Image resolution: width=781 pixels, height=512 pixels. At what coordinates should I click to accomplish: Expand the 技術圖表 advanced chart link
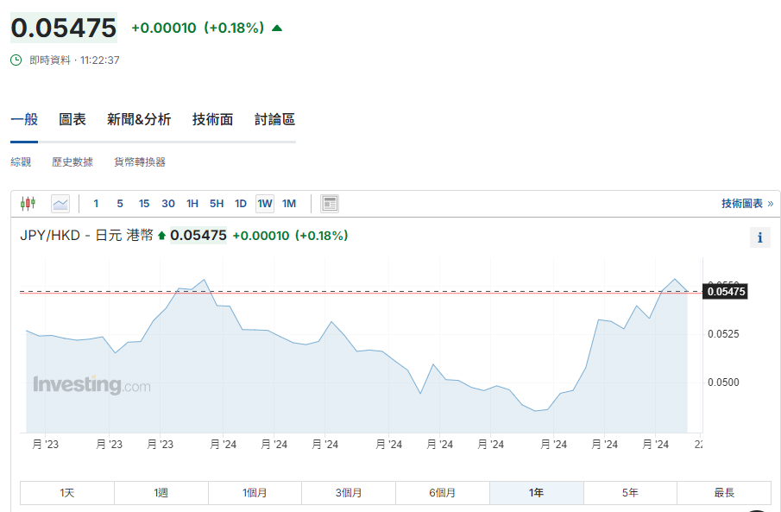point(746,204)
